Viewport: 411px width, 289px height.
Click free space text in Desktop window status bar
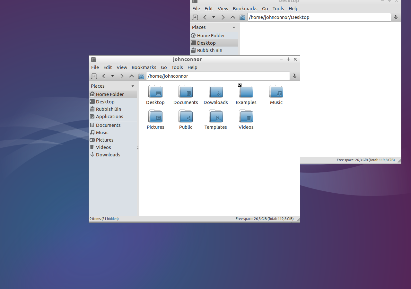(366, 160)
